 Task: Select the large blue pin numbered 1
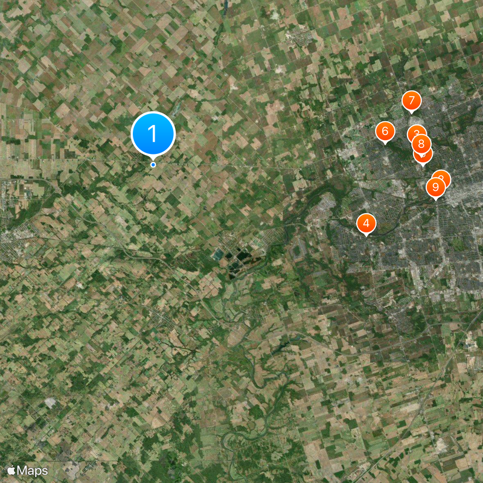point(153,133)
